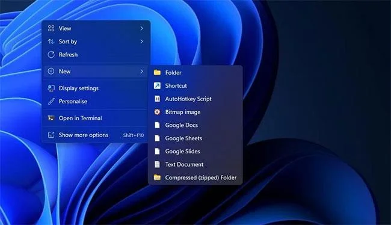Image resolution: width=391 pixels, height=225 pixels.
Task: Create a new Shortcut
Action: tap(195, 85)
